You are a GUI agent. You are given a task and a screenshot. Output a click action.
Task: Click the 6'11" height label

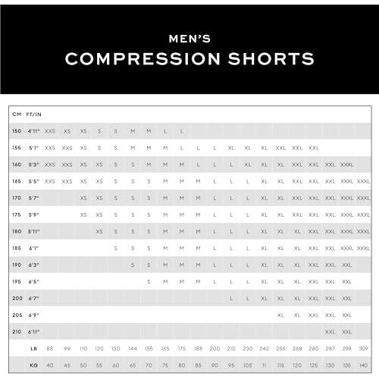click(34, 331)
